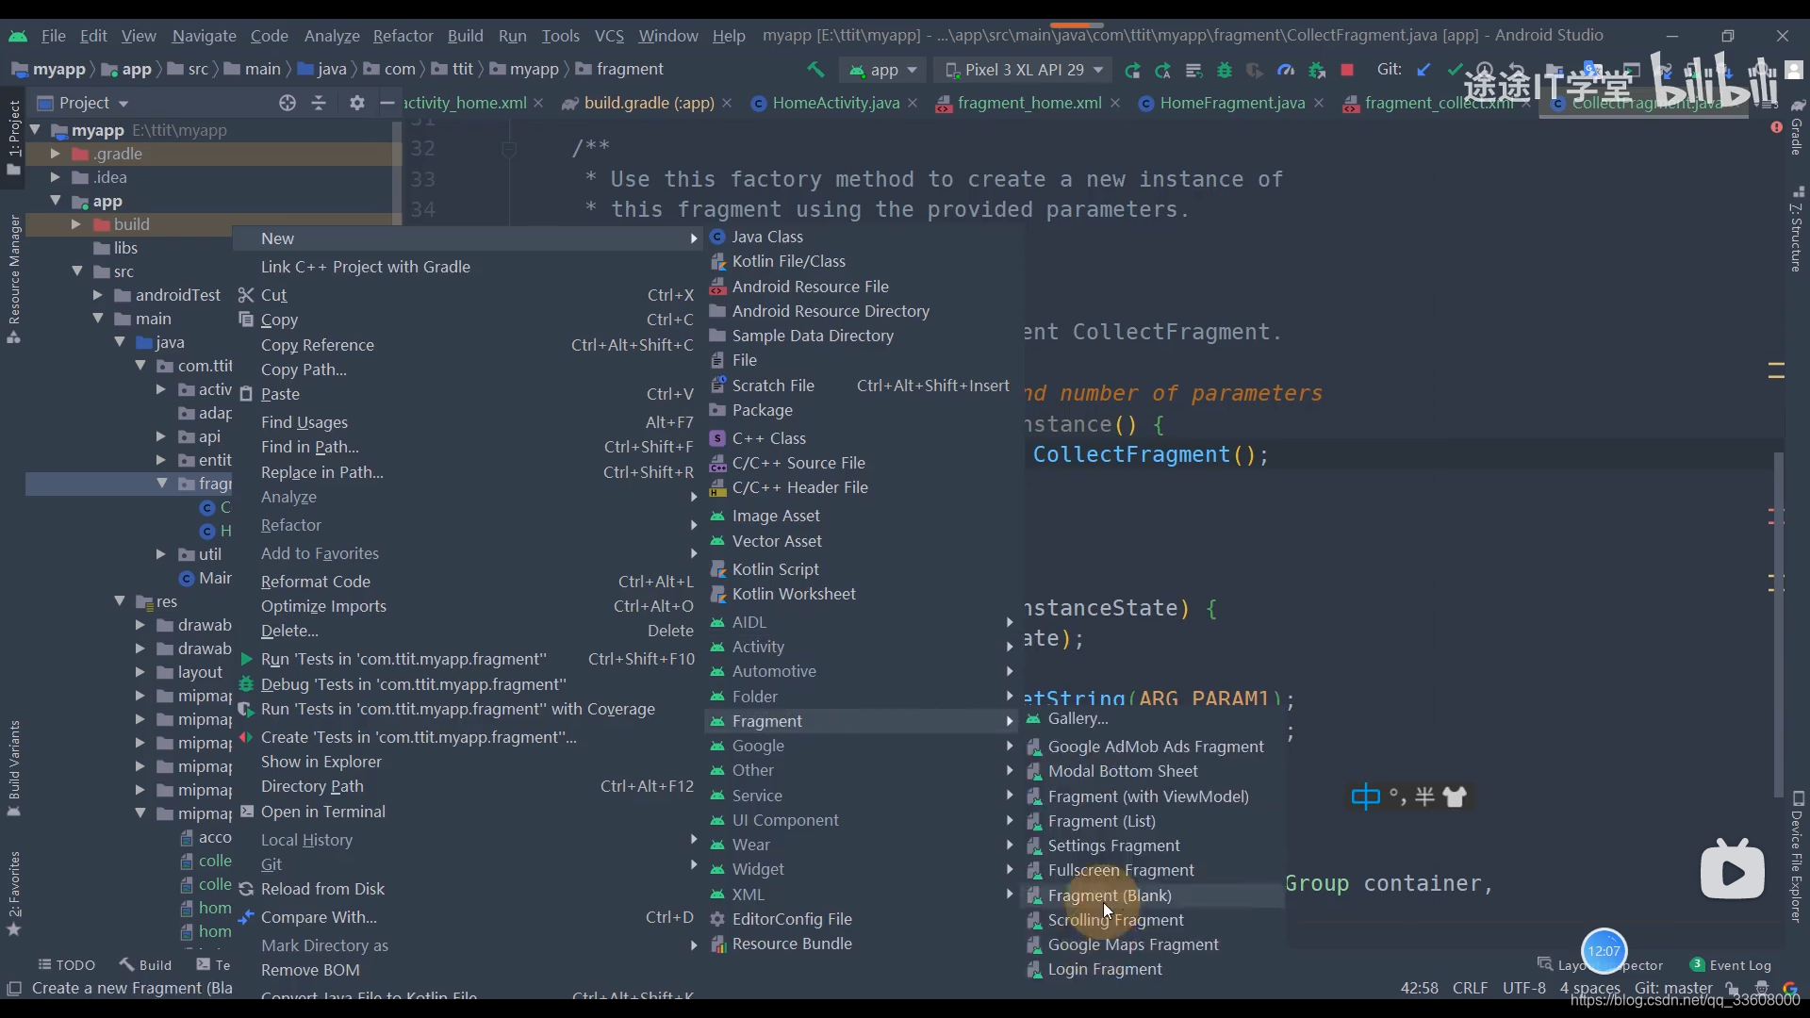This screenshot has height=1018, width=1810.
Task: Click Show in Explorer
Action: pos(321,762)
